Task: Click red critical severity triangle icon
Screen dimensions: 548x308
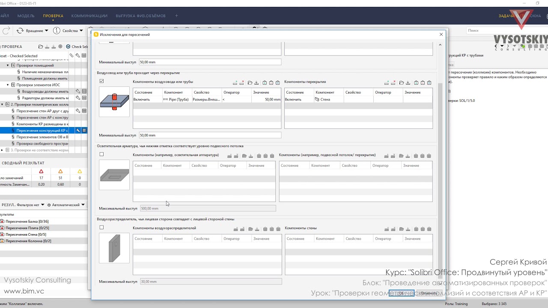Action: click(41, 172)
